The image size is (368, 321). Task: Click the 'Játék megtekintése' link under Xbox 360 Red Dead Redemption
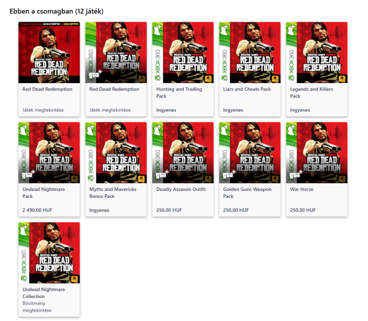point(110,110)
